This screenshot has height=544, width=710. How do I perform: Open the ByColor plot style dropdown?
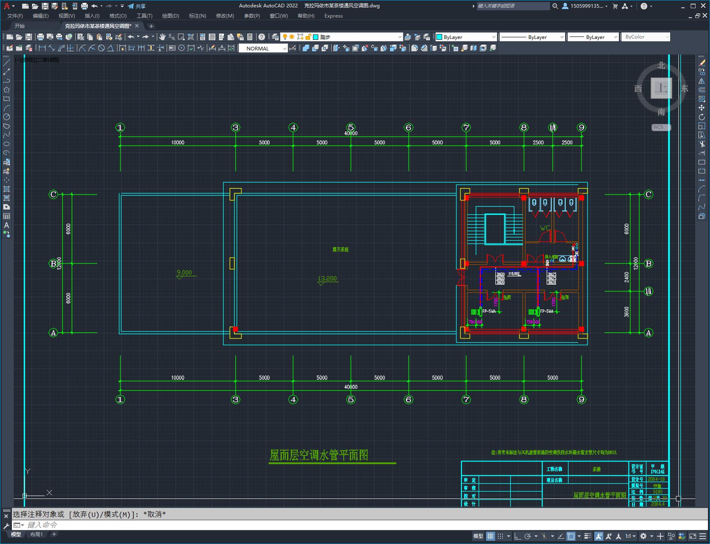click(x=646, y=37)
